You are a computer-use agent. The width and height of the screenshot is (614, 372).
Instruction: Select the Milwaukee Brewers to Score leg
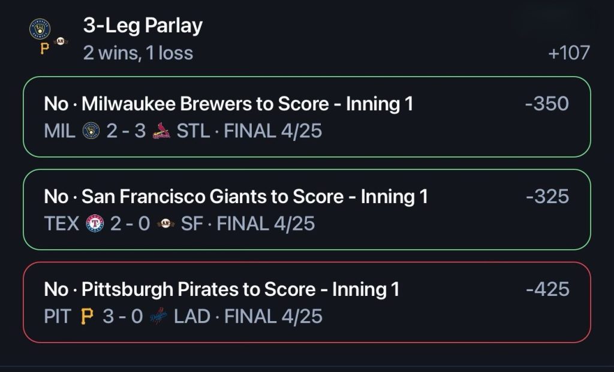pyautogui.click(x=307, y=117)
